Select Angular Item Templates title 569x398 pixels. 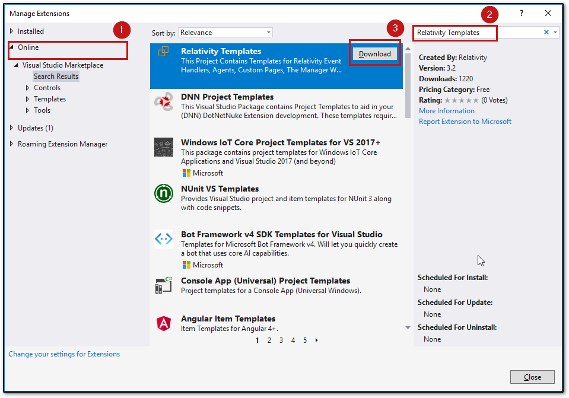pos(228,319)
